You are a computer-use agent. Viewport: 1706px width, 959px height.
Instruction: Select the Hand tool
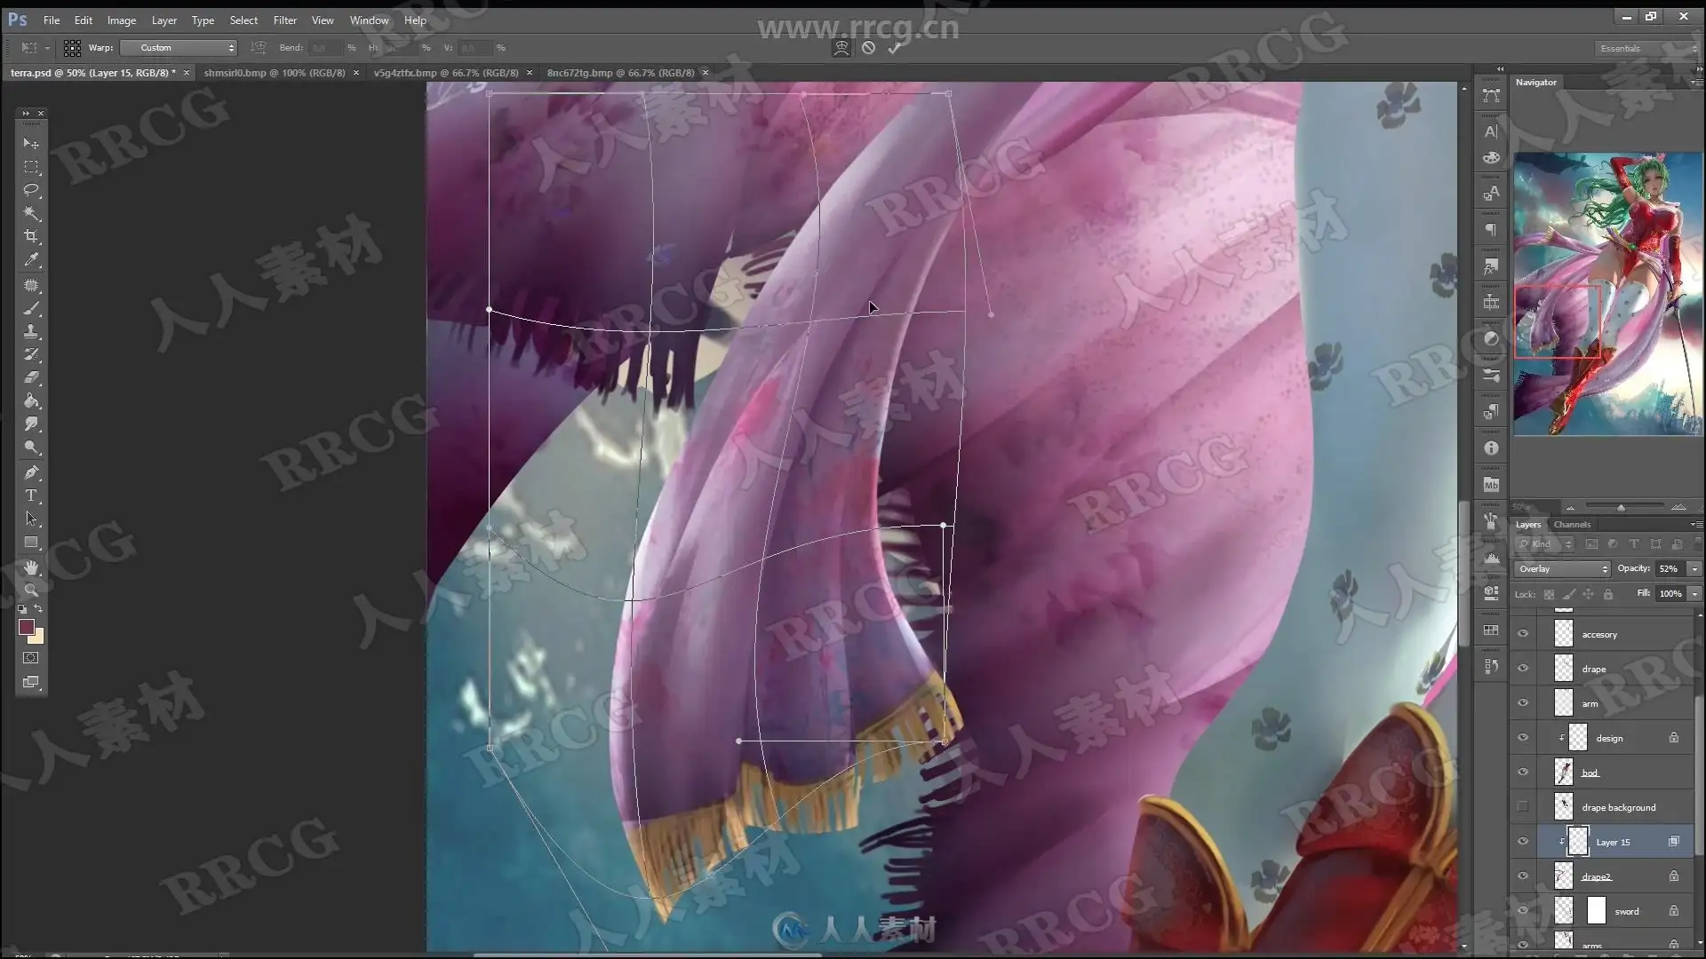(x=31, y=567)
